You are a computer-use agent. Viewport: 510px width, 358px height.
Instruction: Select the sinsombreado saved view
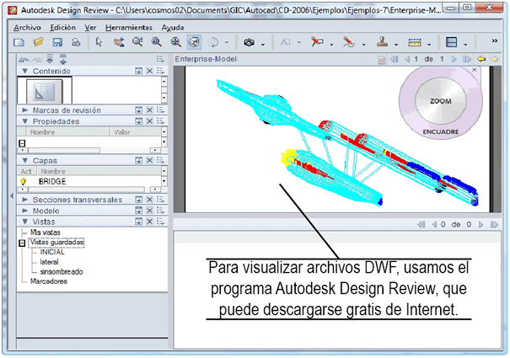(59, 271)
